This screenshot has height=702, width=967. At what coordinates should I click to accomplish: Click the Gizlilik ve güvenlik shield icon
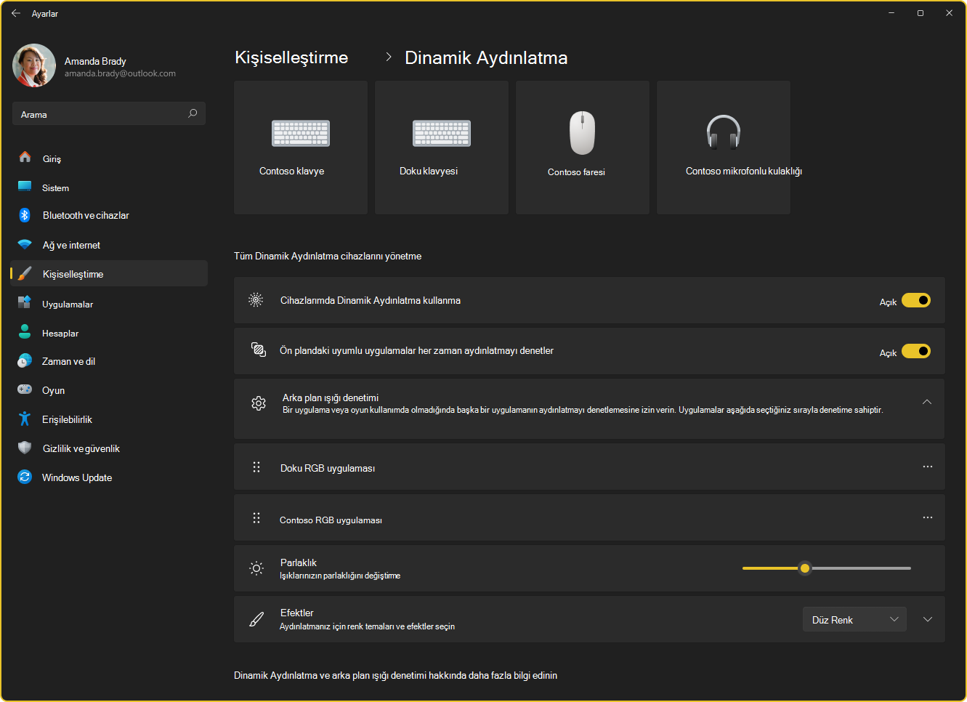click(25, 448)
